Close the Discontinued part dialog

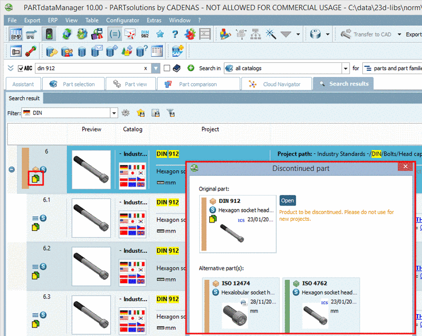[405, 166]
